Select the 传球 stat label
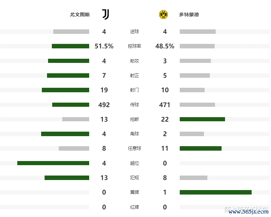This screenshot has width=271, height=217. [x=134, y=105]
